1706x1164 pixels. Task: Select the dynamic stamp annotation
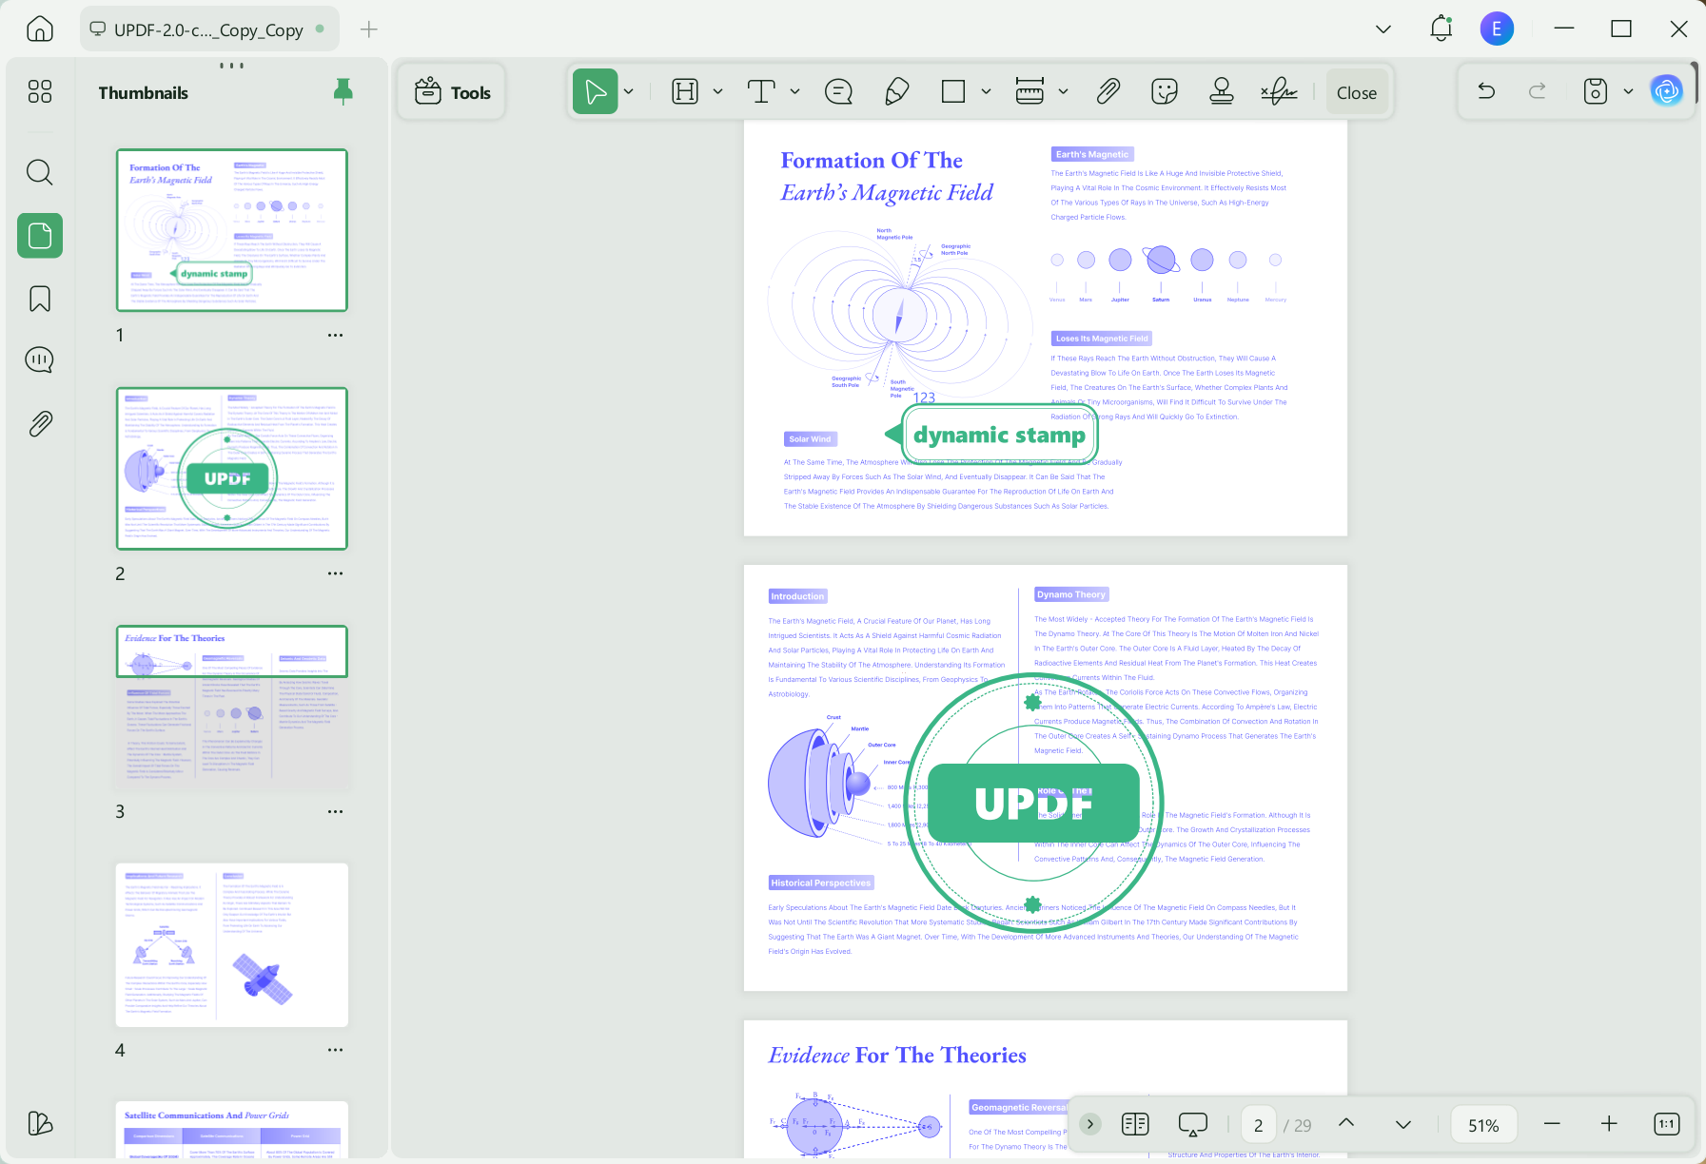pos(991,435)
